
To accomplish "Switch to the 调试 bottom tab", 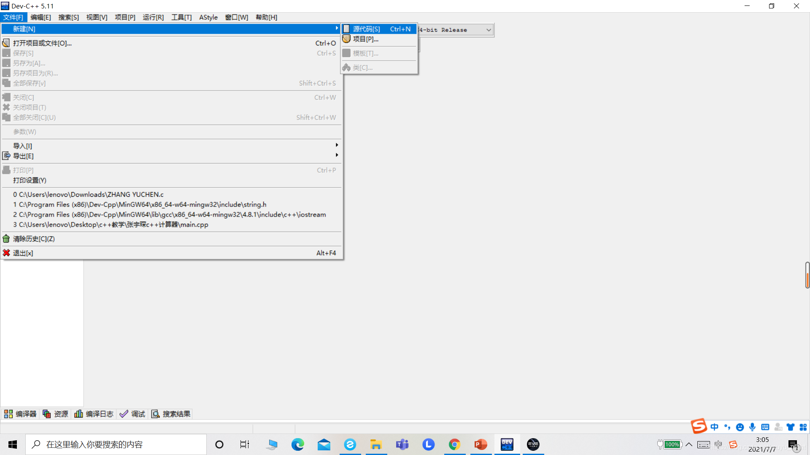I will point(132,414).
